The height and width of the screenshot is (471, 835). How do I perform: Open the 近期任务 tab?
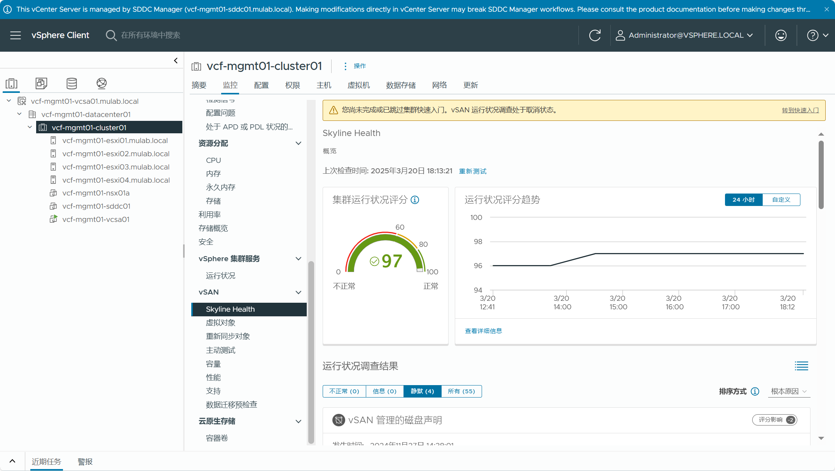(x=47, y=462)
